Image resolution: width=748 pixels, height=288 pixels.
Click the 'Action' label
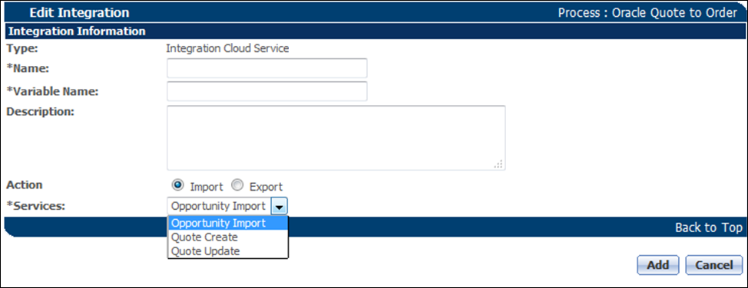[x=25, y=185]
